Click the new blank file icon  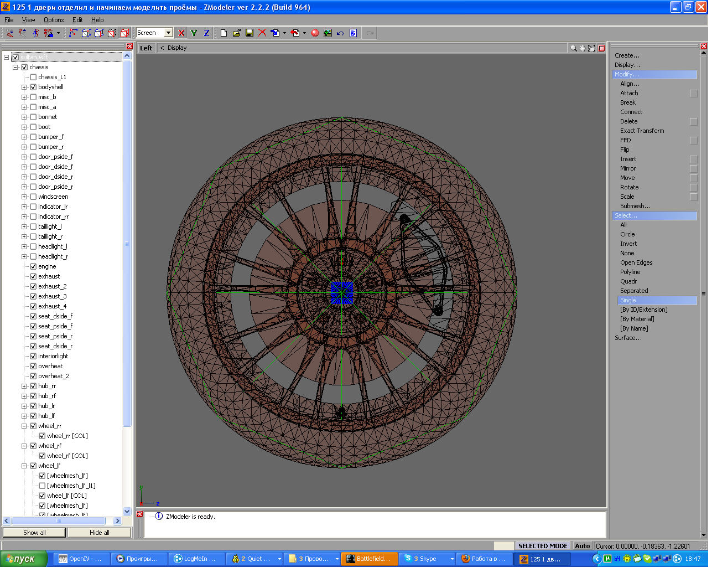click(224, 33)
